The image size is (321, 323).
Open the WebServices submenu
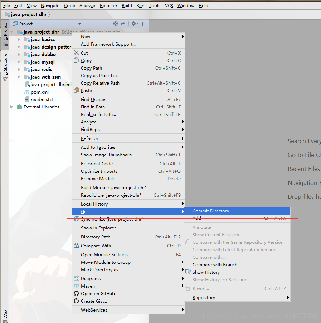click(128, 310)
